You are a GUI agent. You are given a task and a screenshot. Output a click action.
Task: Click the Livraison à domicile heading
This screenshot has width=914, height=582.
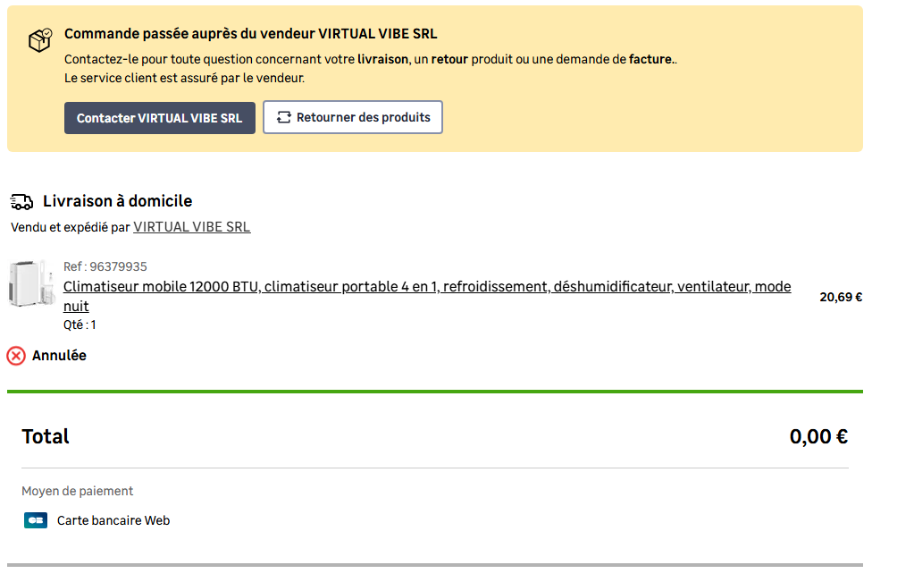click(117, 201)
